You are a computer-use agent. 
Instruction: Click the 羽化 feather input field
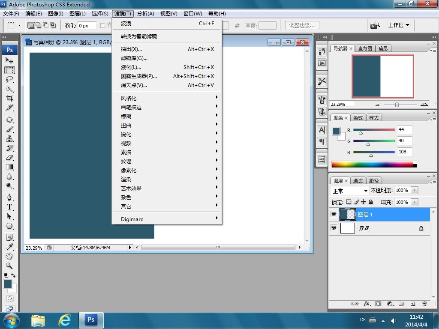[x=87, y=25]
